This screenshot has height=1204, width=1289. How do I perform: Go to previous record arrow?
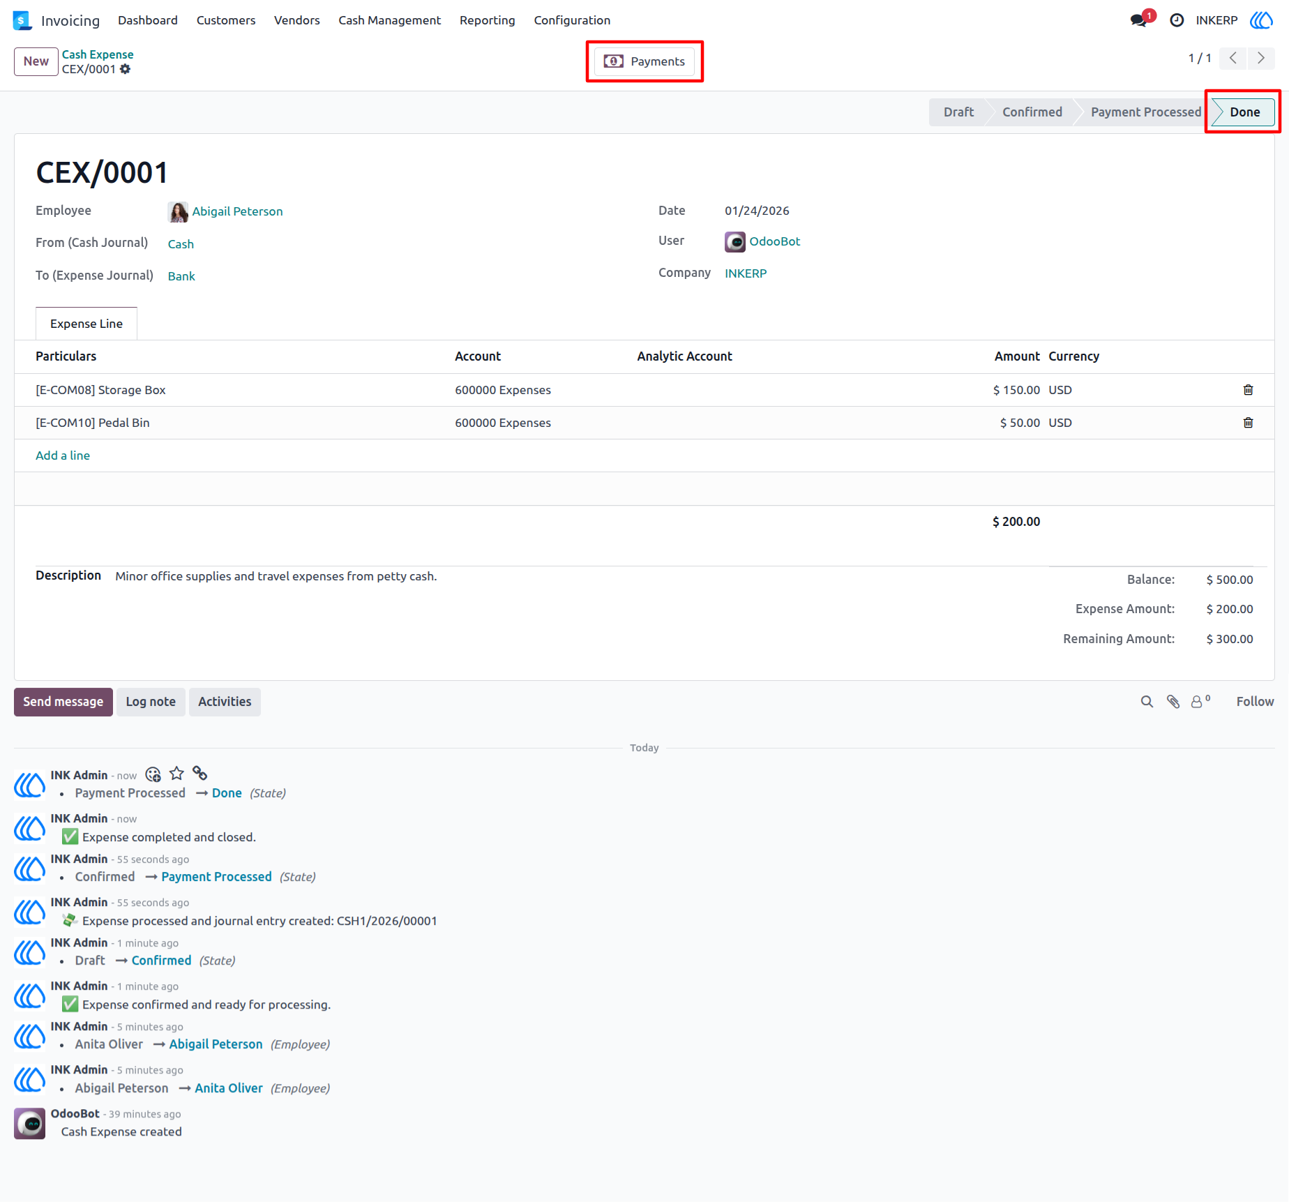tap(1233, 59)
